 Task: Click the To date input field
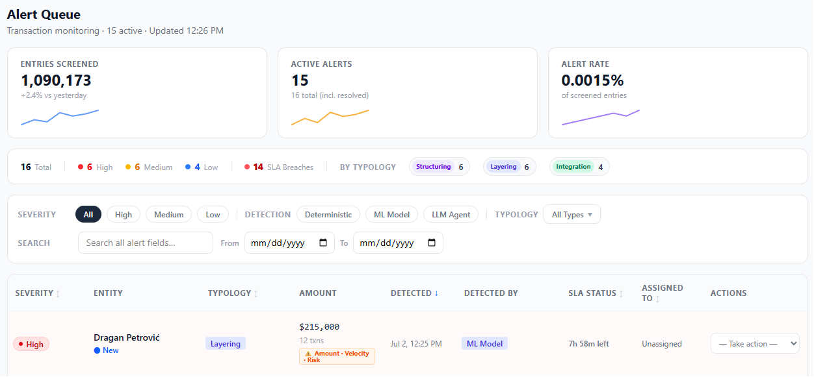[398, 243]
